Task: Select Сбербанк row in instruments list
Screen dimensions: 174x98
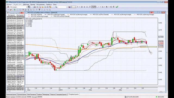Action: [x=15, y=39]
